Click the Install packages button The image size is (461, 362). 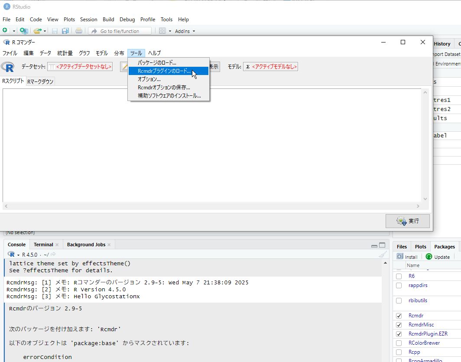407,257
